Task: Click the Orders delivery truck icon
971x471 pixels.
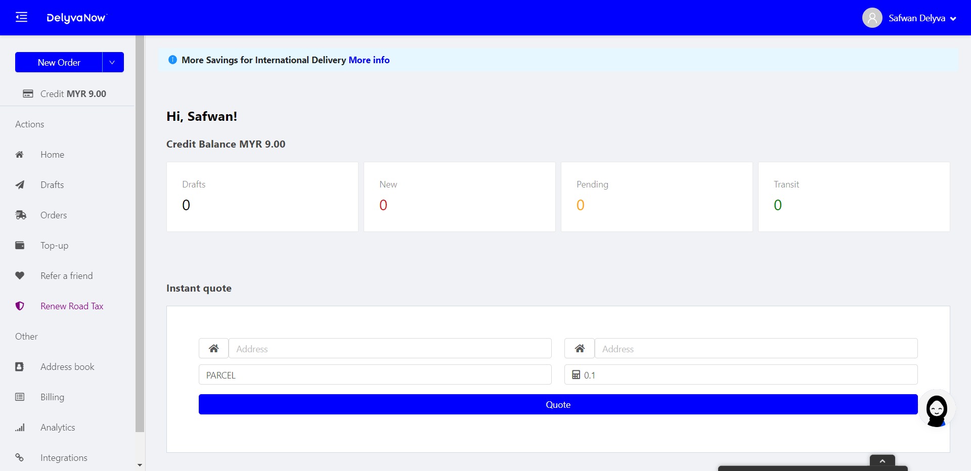Action: (21, 215)
